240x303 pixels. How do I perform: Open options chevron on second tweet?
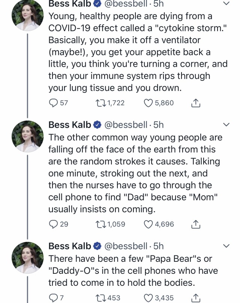pos(226,125)
